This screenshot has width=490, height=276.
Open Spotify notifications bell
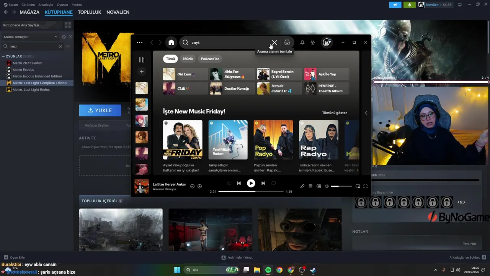pos(302,43)
